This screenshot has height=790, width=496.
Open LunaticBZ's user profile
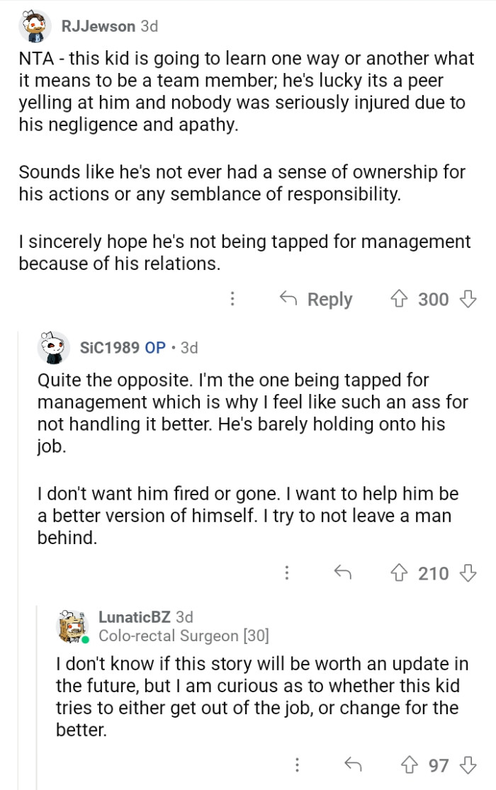point(130,617)
